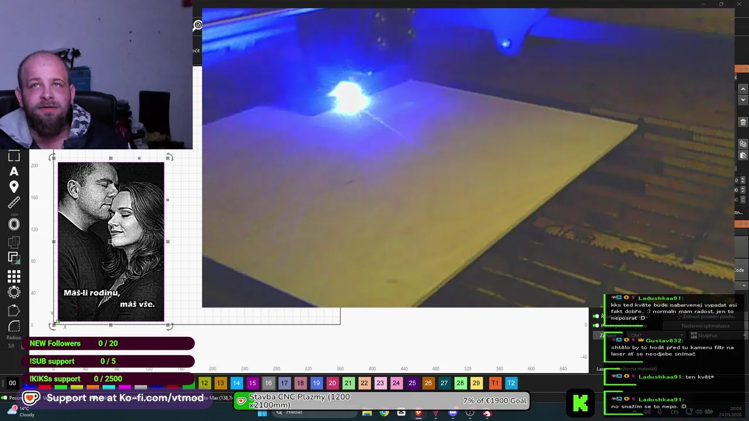Select color swatch 18
749x421 pixels.
click(300, 383)
